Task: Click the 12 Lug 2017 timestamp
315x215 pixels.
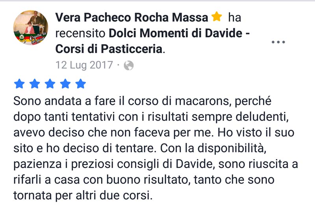Action: tap(84, 65)
